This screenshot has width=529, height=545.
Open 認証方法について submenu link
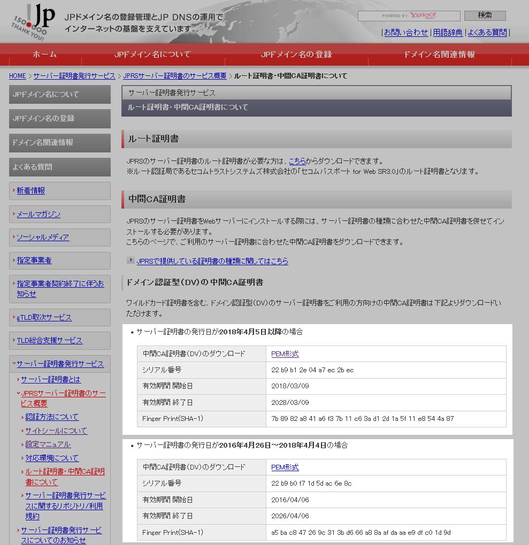point(52,417)
